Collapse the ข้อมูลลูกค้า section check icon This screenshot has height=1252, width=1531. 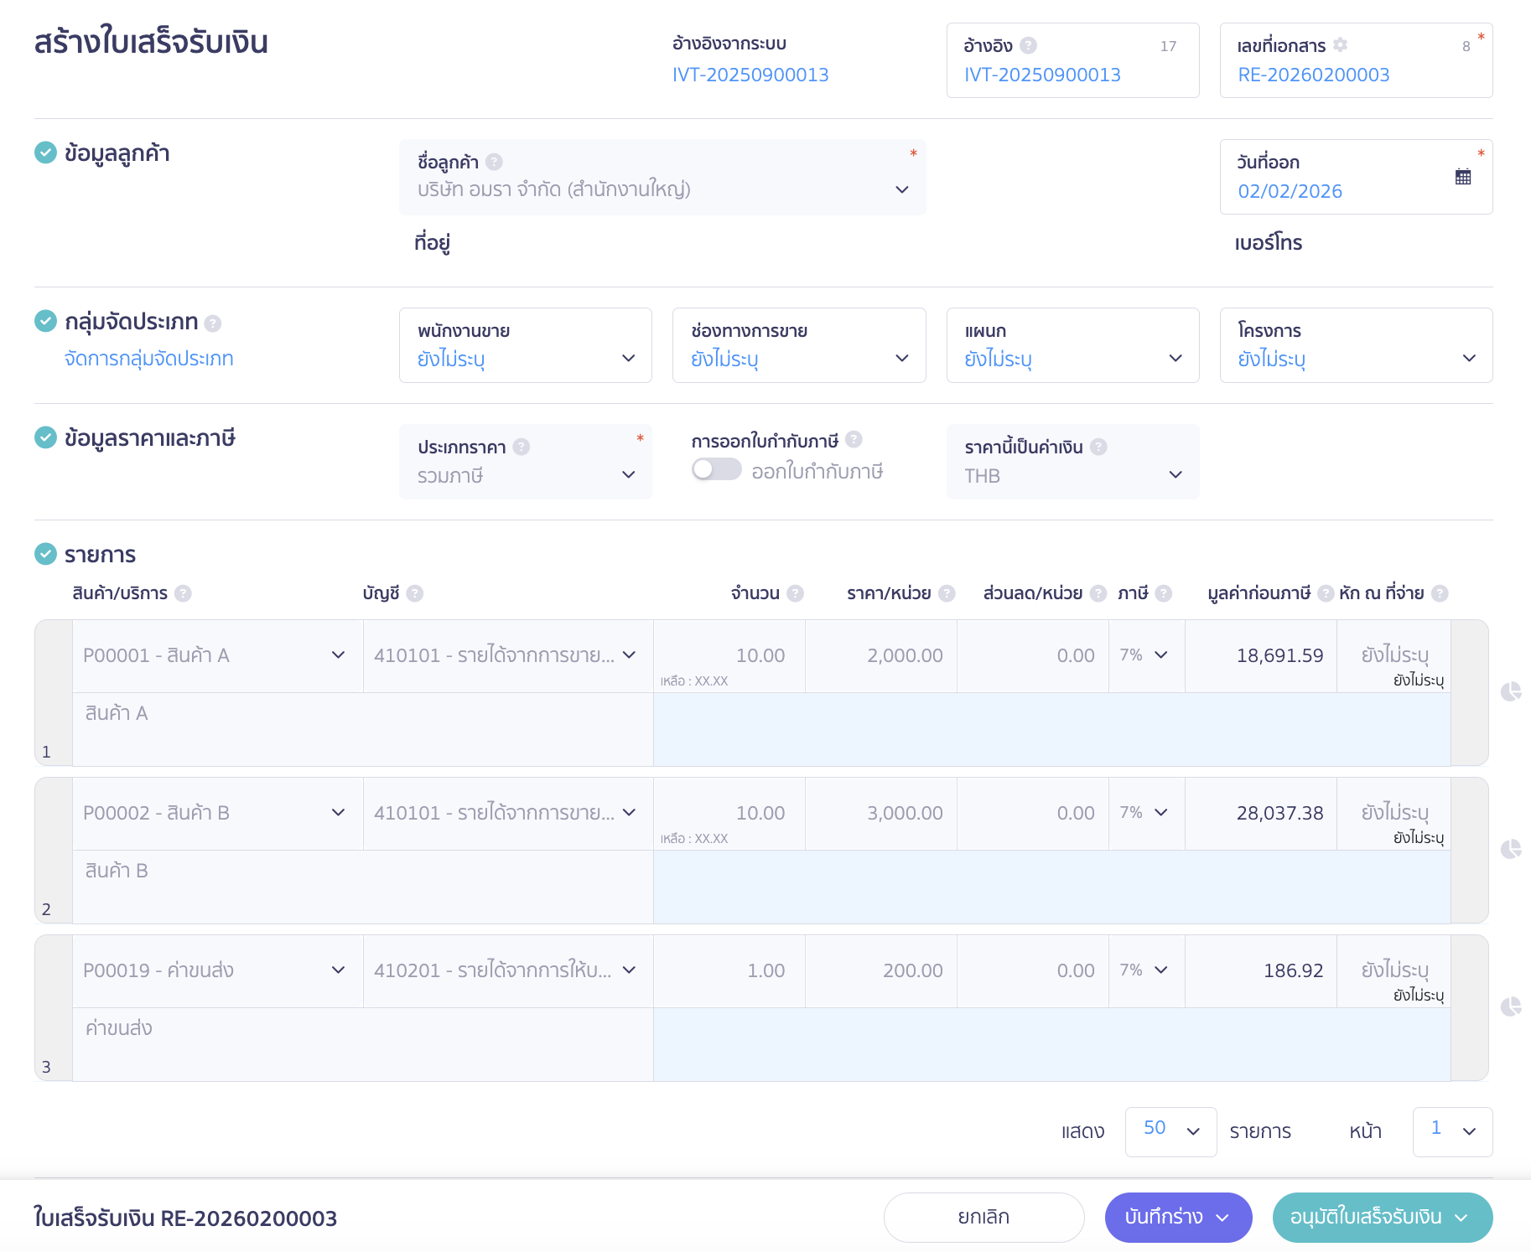click(x=45, y=153)
